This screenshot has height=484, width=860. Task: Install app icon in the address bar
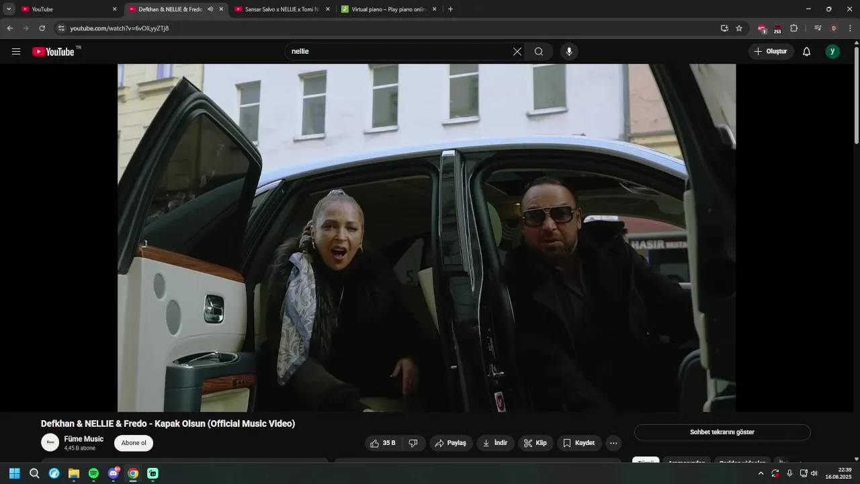coord(724,28)
